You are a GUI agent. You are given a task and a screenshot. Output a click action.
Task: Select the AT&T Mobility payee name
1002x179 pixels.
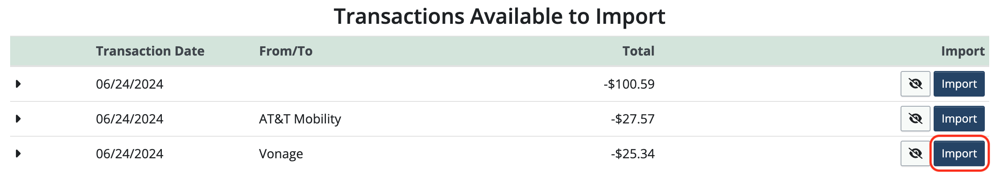pos(300,119)
